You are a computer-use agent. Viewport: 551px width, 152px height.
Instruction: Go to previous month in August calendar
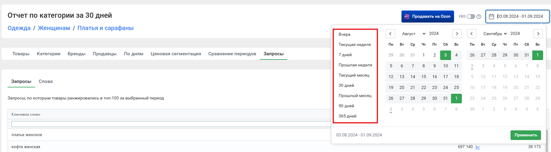click(390, 34)
